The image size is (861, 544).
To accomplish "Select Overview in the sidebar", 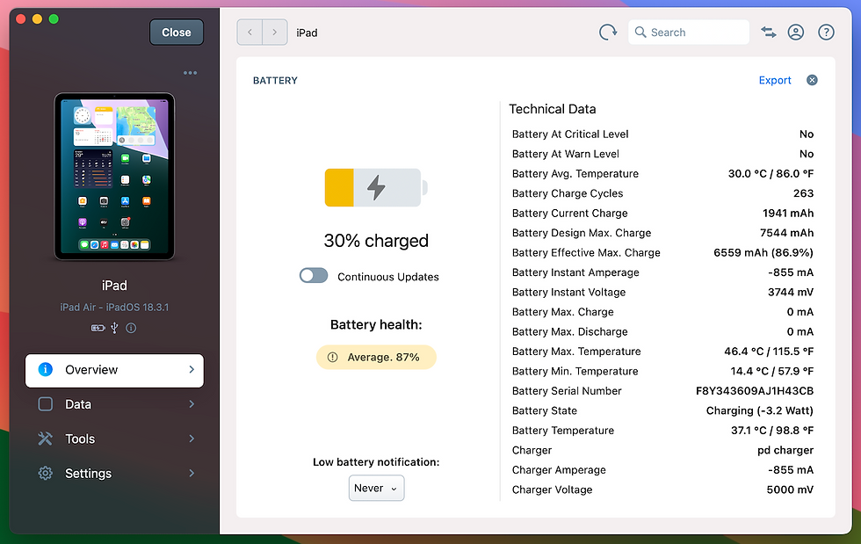I will pos(114,370).
